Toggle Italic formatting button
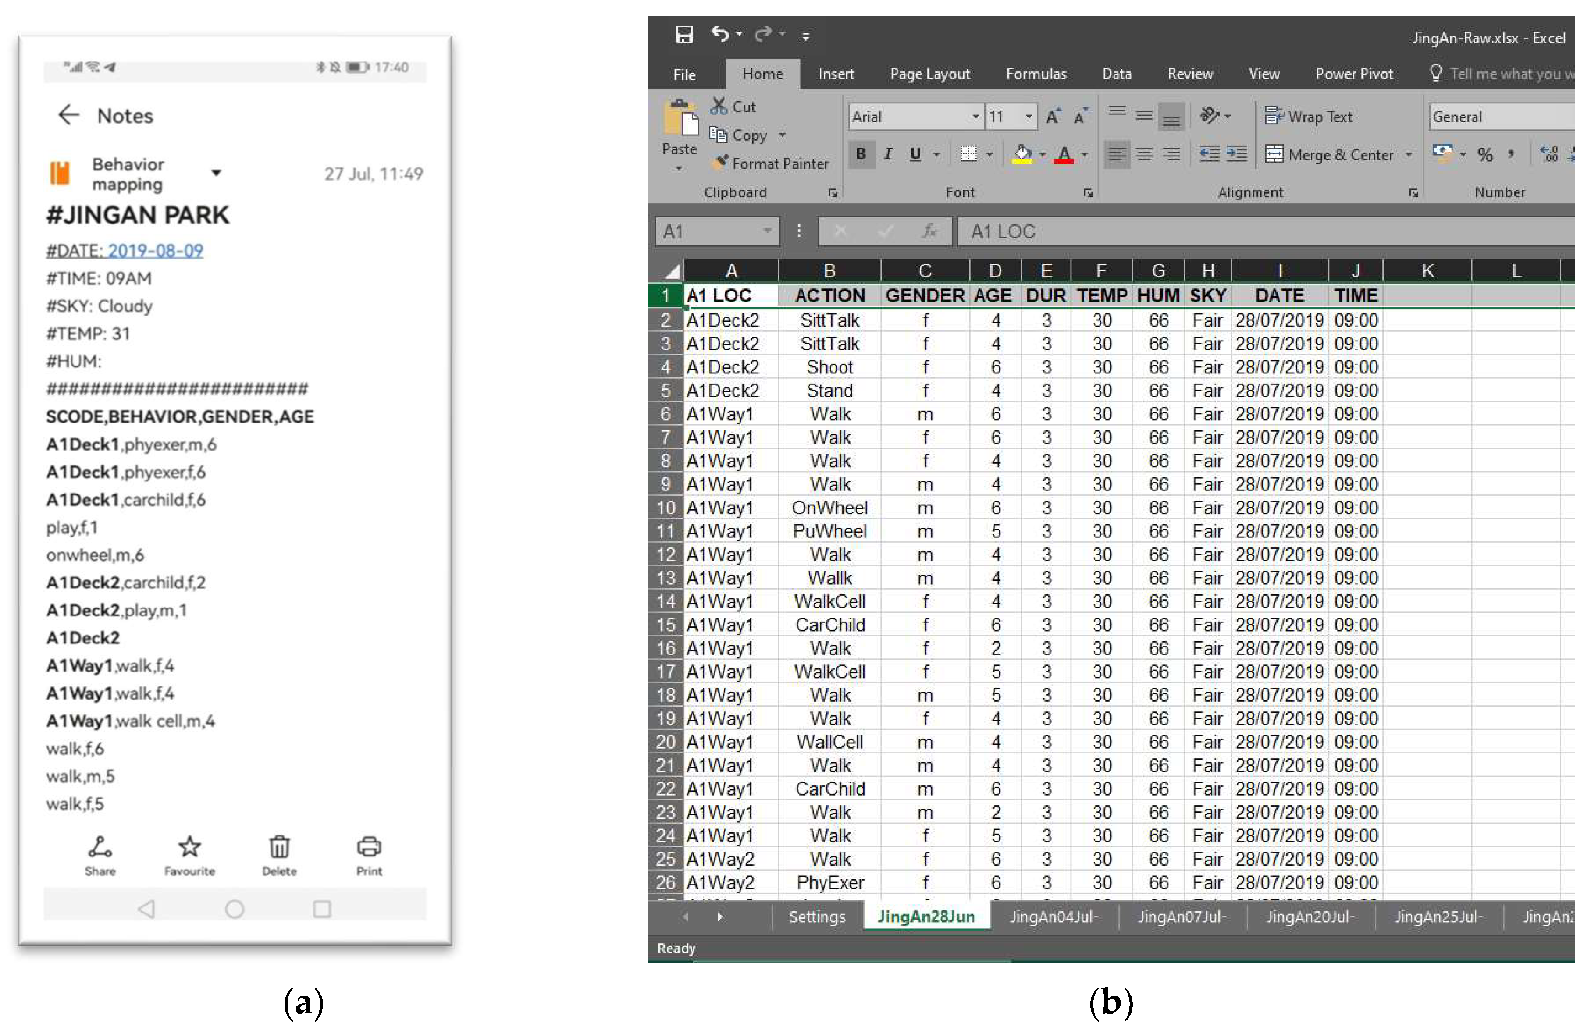This screenshot has height=1034, width=1591. (888, 154)
